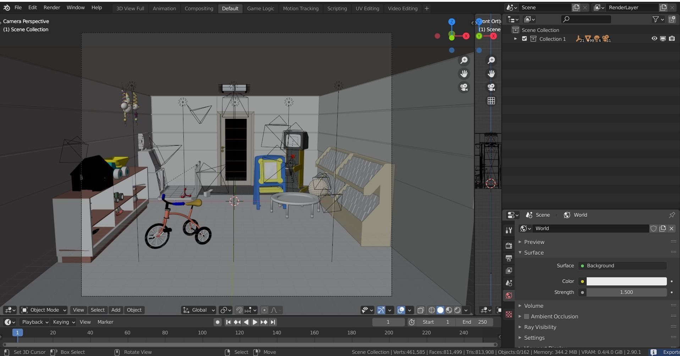Image resolution: width=680 pixels, height=356 pixels.
Task: Switch to wireframe shading mode
Action: point(432,310)
